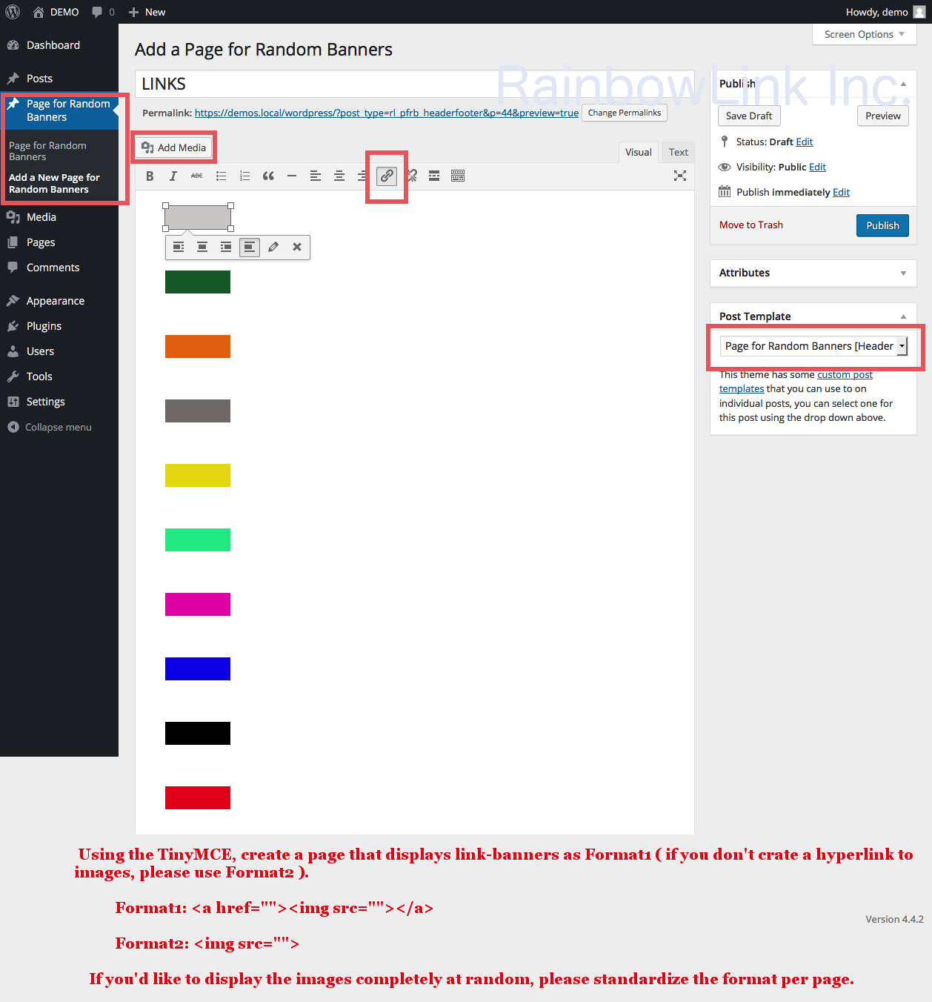Click the Remove link (unlink) icon
This screenshot has width=932, height=1002.
coord(412,176)
